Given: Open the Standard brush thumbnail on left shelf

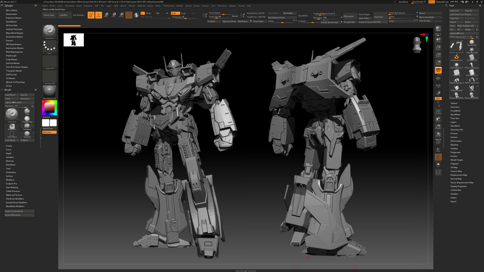Looking at the screenshot, I should click(x=49, y=32).
